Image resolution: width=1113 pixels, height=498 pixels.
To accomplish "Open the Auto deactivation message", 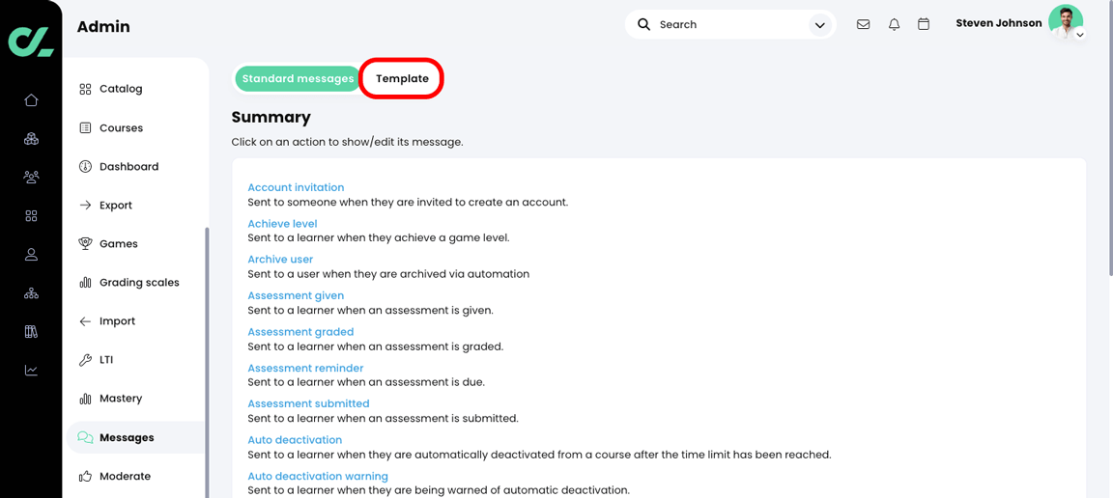I will click(x=295, y=440).
